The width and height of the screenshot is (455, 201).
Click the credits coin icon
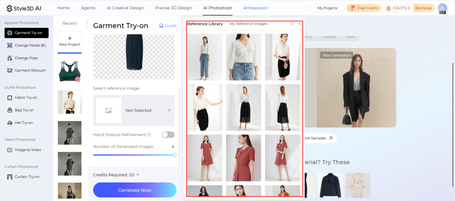coord(388,8)
